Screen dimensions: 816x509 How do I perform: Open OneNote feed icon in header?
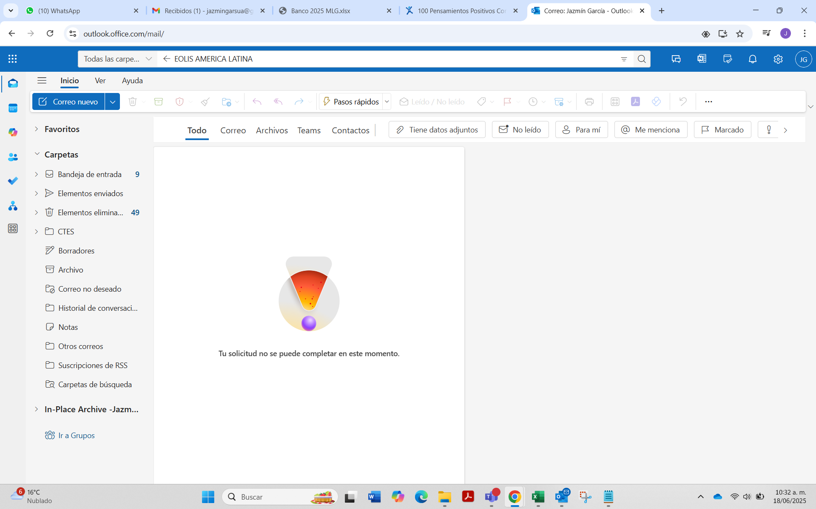(702, 59)
